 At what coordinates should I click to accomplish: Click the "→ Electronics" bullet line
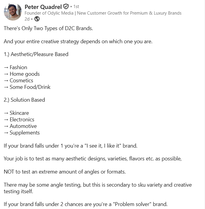pyautogui.click(x=19, y=120)
